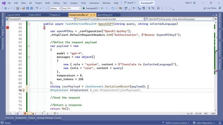This screenshot has width=223, height=125.
Task: Toggle pin on HomeController.cs tab
Action: [91, 15]
